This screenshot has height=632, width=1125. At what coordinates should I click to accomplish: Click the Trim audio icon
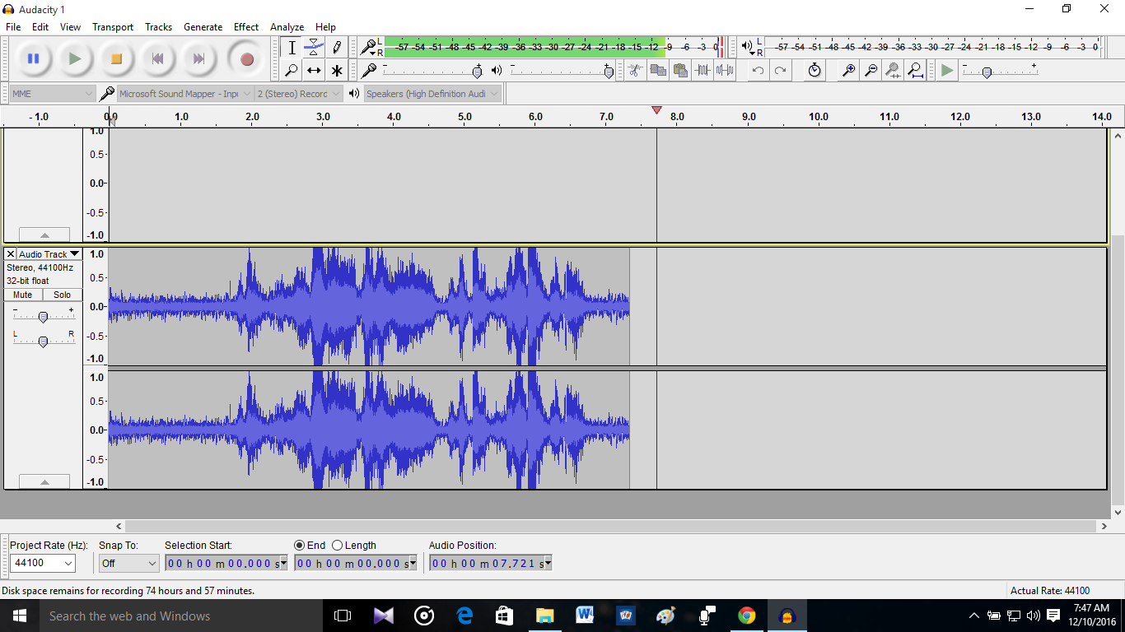tap(703, 70)
